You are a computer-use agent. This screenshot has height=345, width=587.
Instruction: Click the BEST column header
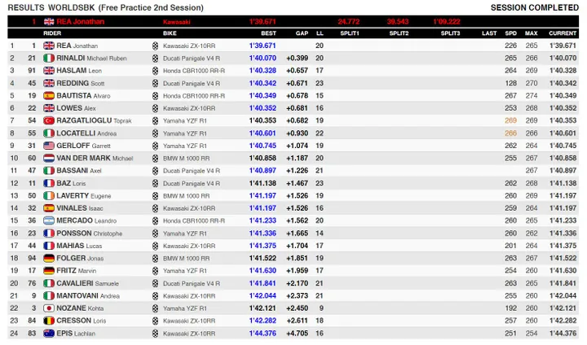pyautogui.click(x=268, y=33)
